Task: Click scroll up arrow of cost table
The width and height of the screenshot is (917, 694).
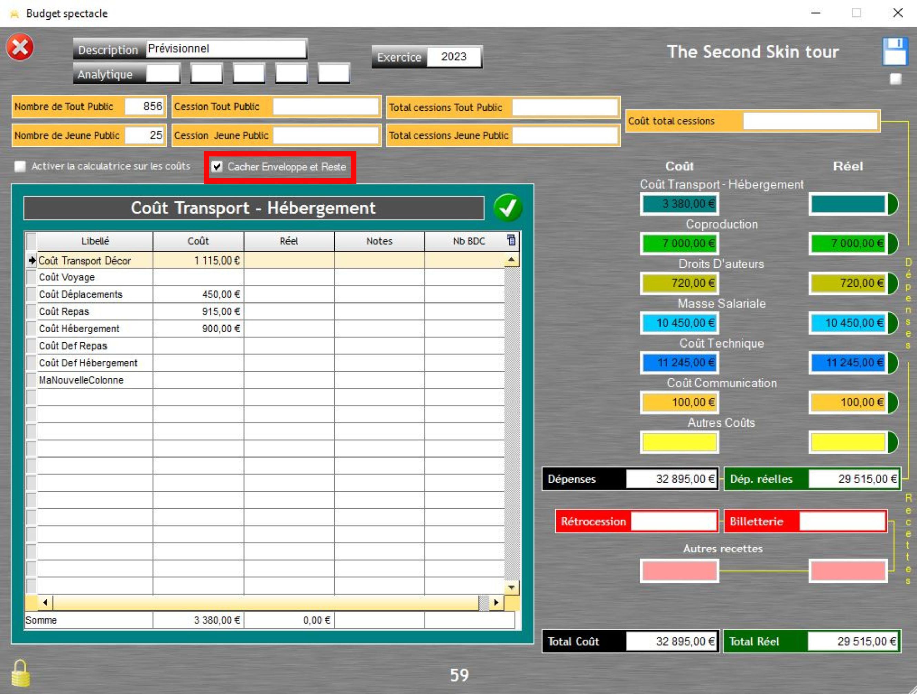Action: [512, 260]
